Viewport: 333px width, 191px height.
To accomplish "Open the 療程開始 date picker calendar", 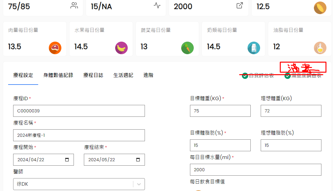I will point(67,160).
